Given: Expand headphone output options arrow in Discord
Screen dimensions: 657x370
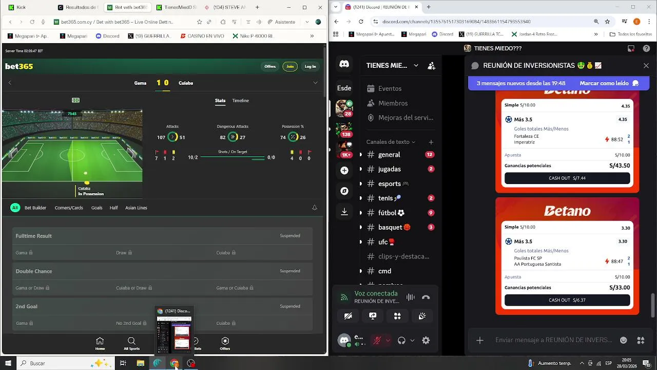Looking at the screenshot, I should click(x=412, y=340).
